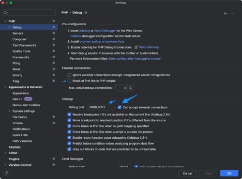Click the project-level icon beside Phing
Screen dimensions: 242x179
tap(54, 63)
